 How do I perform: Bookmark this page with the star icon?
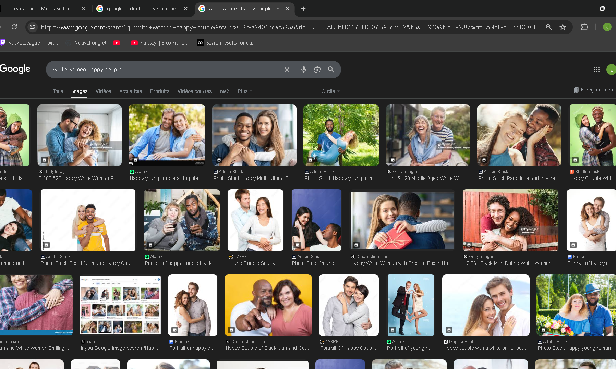point(563,27)
